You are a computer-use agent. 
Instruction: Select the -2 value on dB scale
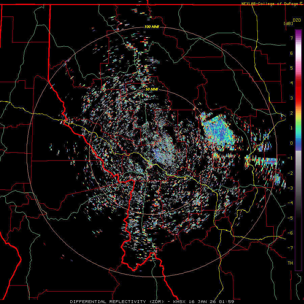[290, 173]
